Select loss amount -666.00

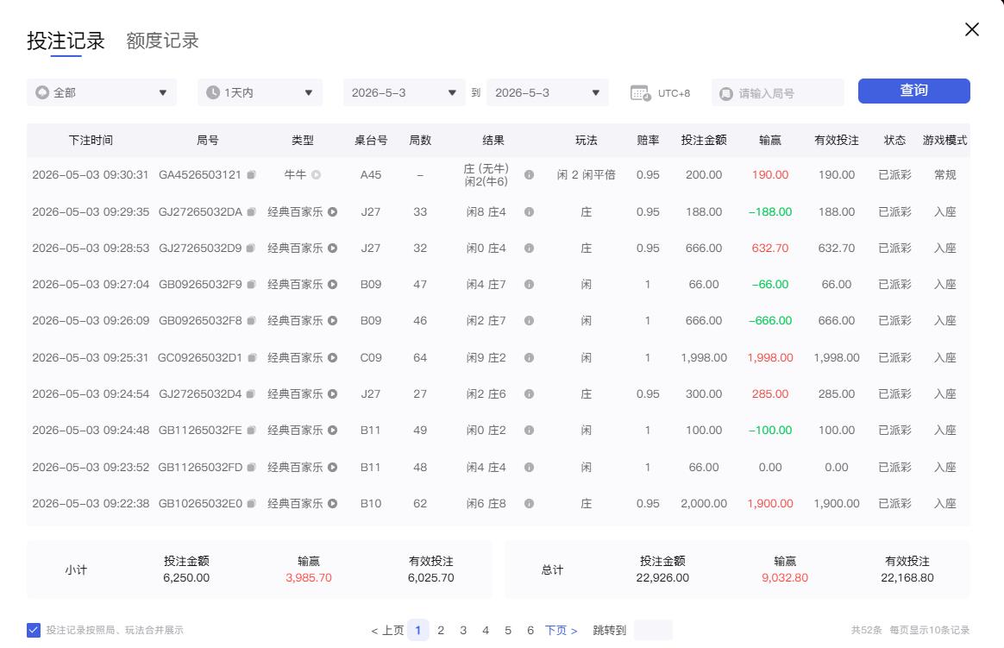click(x=769, y=321)
